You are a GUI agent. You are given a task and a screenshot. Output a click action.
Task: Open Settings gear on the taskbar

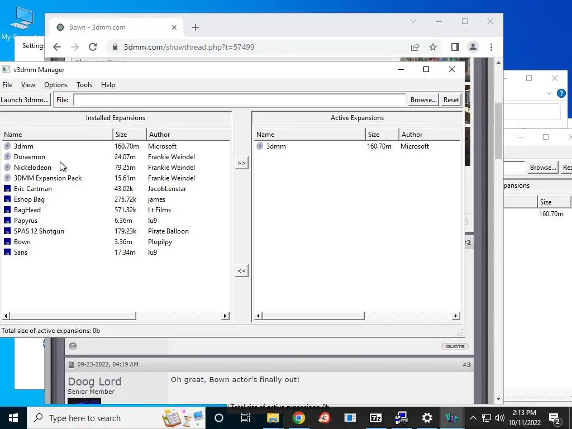pyautogui.click(x=427, y=418)
